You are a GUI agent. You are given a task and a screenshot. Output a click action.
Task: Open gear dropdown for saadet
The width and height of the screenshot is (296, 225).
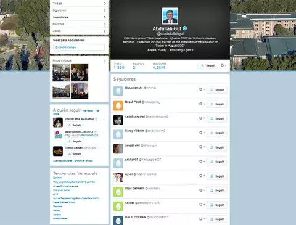point(202,205)
